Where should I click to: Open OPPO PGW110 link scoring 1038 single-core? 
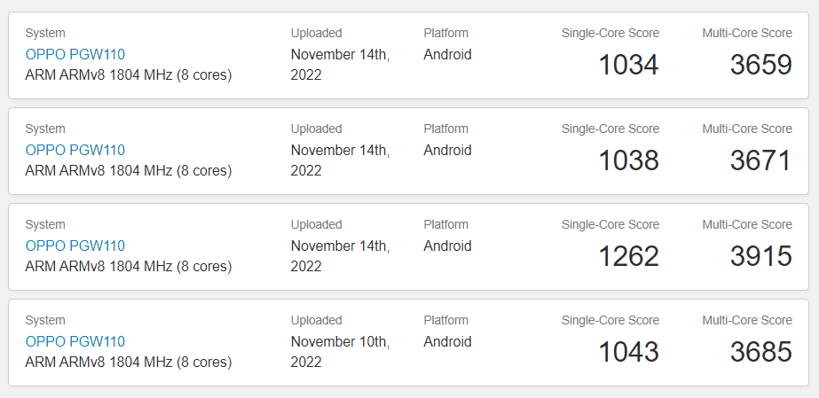(x=75, y=150)
